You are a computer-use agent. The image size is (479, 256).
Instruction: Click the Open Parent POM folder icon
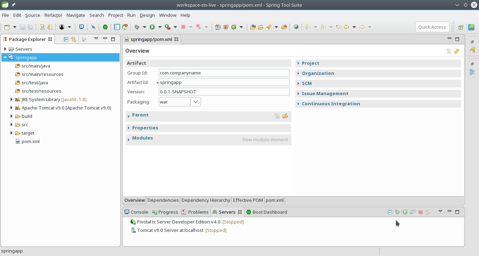coord(285,116)
